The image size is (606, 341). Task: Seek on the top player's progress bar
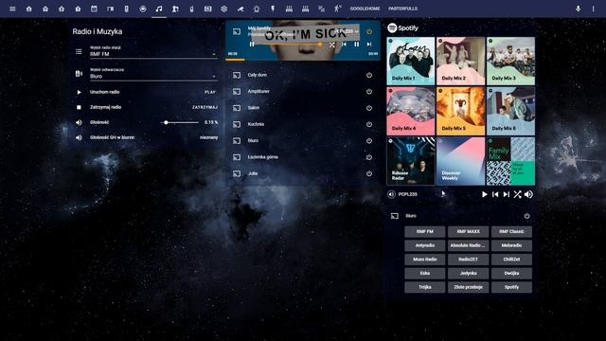pyautogui.click(x=303, y=60)
